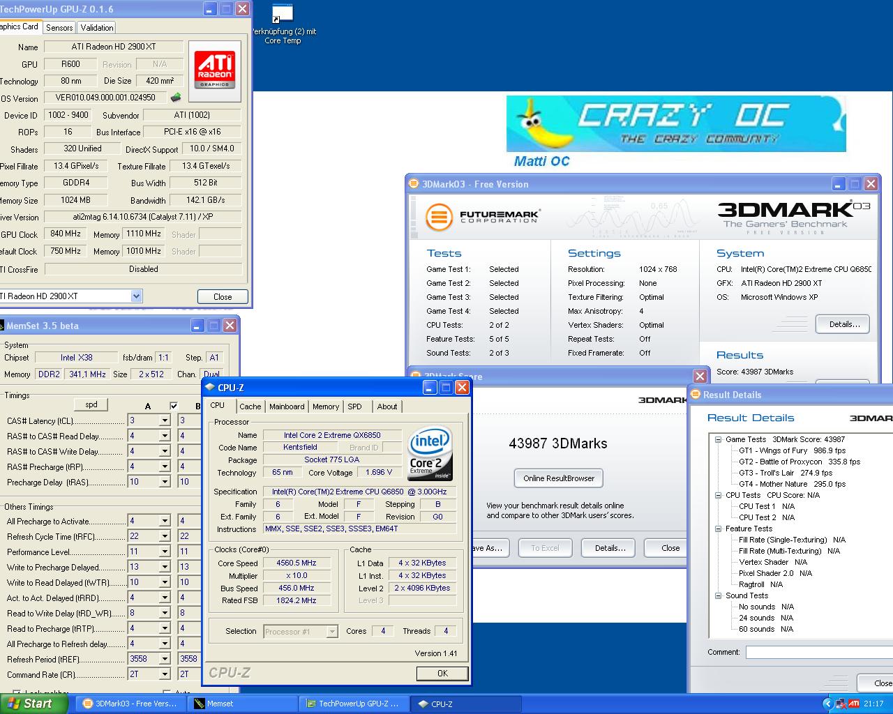Switch to Validation tab in GPU-Z

[96, 27]
